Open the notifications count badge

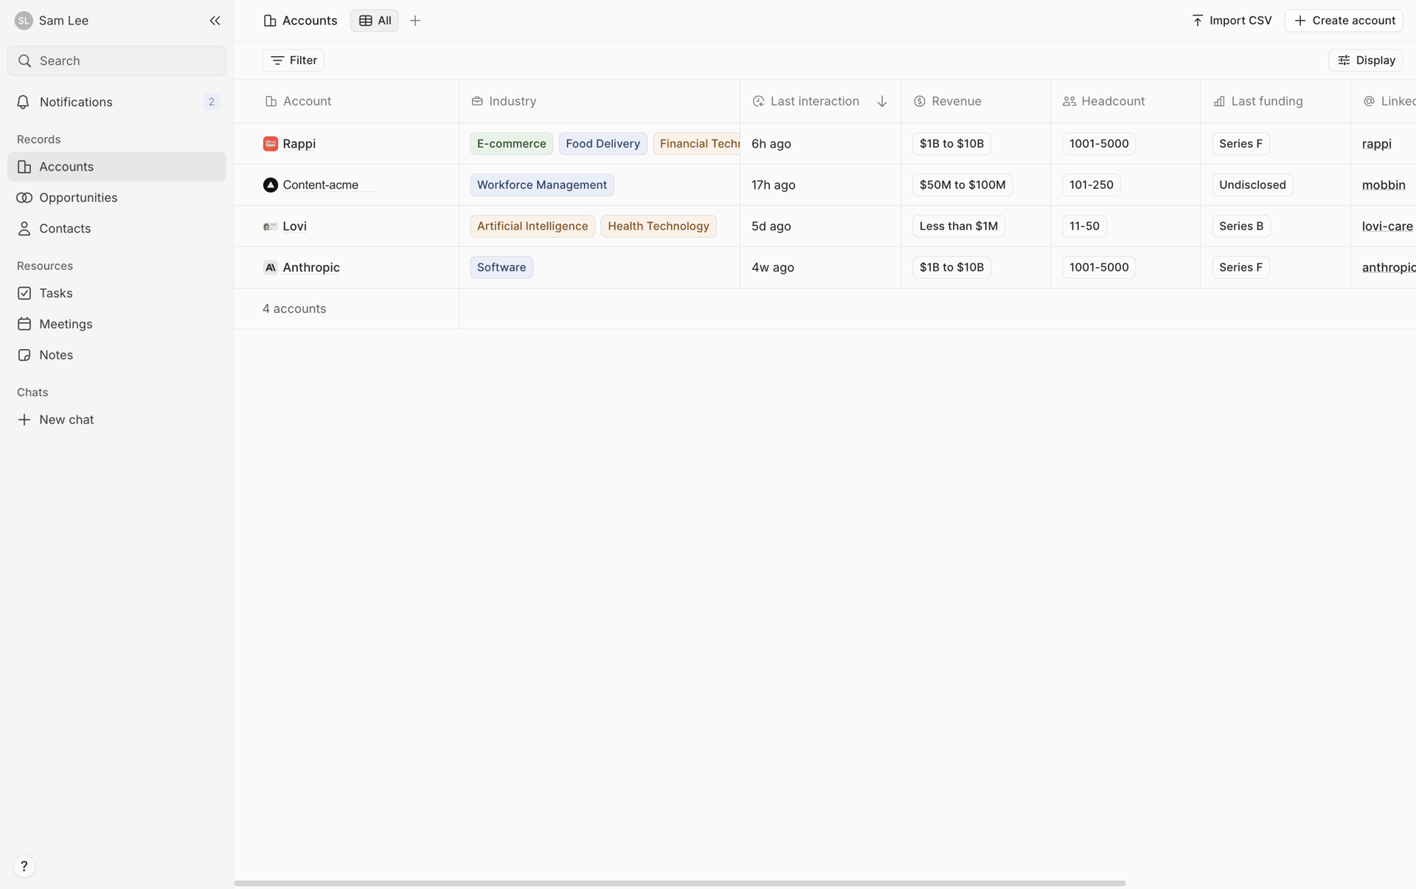click(x=212, y=102)
